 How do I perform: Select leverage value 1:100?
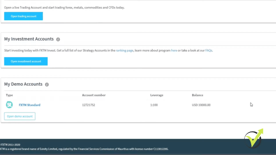point(154,105)
